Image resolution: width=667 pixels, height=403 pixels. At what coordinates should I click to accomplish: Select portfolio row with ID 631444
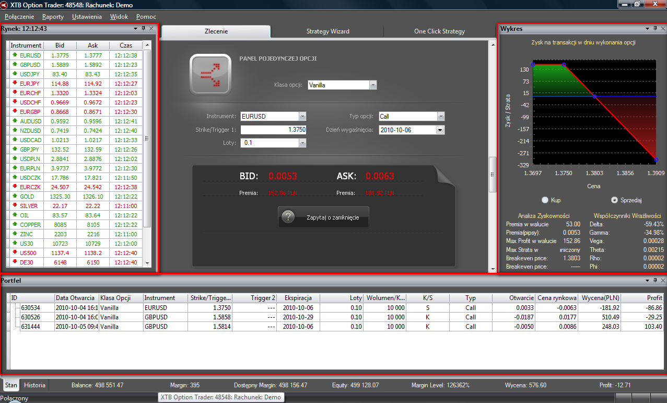[x=336, y=326]
